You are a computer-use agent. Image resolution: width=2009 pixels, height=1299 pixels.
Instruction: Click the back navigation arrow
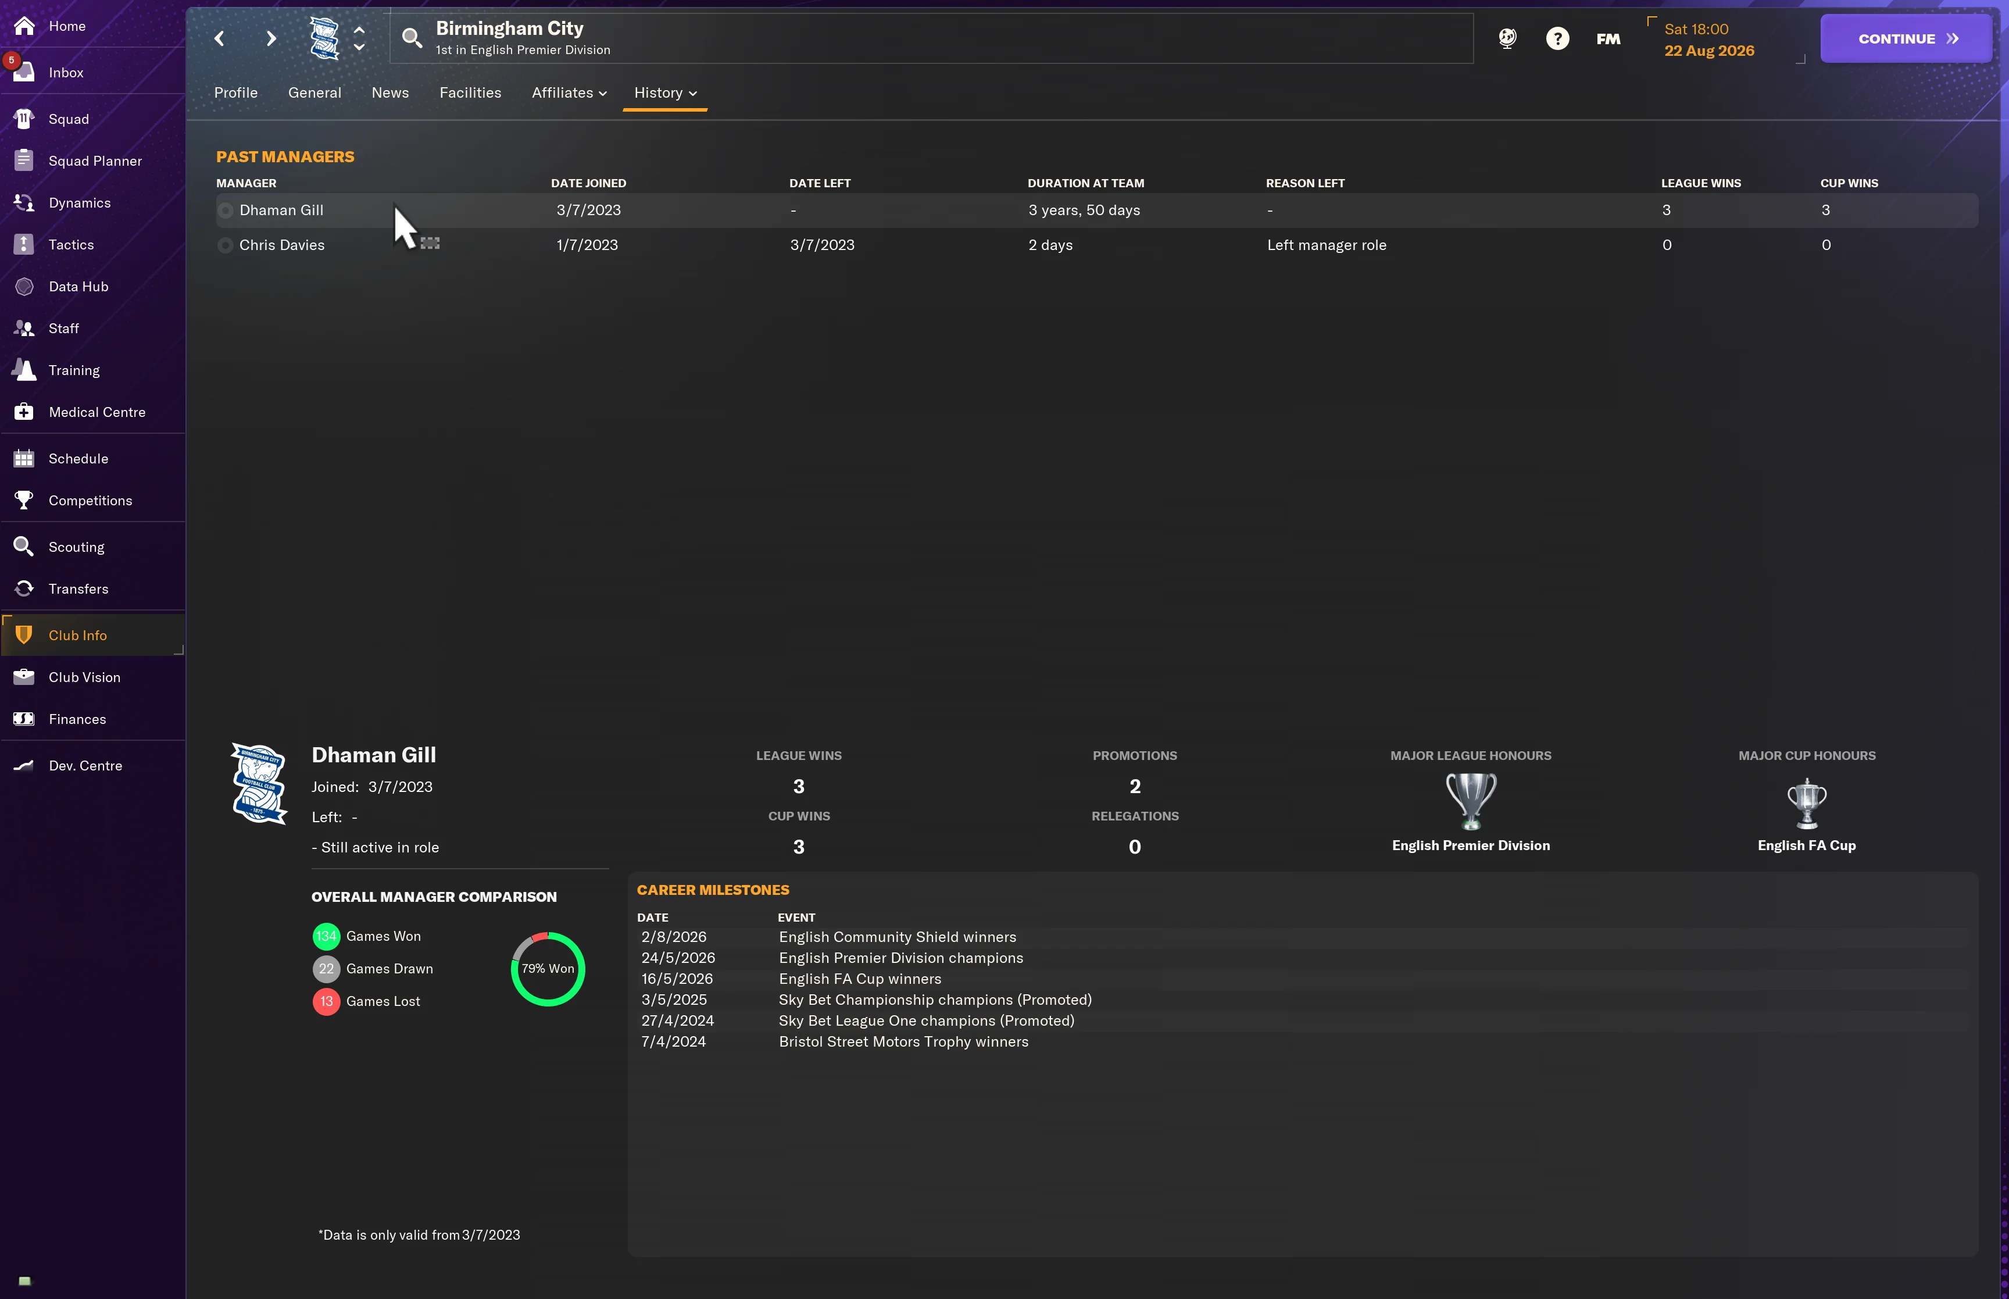pyautogui.click(x=219, y=39)
